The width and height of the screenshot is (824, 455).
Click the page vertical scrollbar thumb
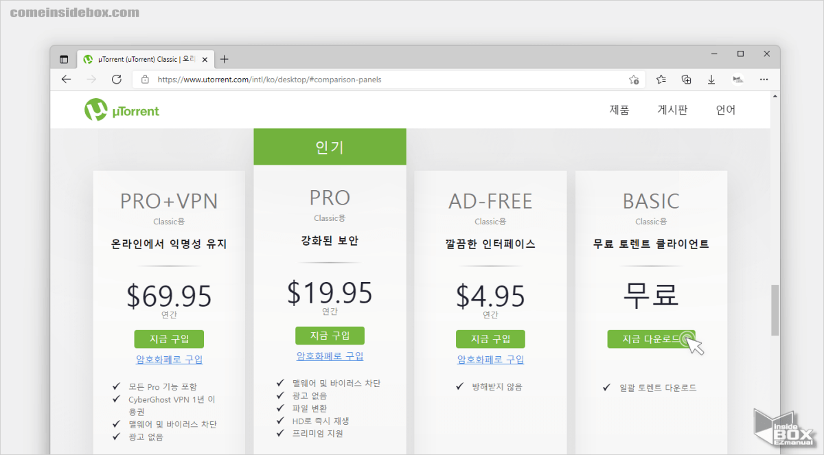click(775, 309)
